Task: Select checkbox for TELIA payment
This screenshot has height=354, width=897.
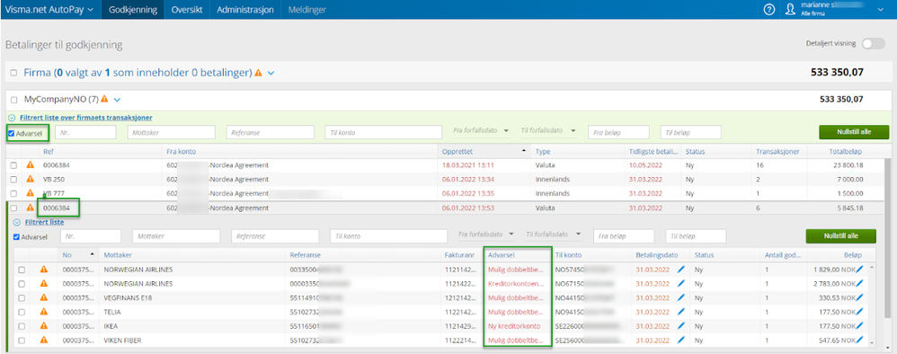Action: click(x=22, y=313)
